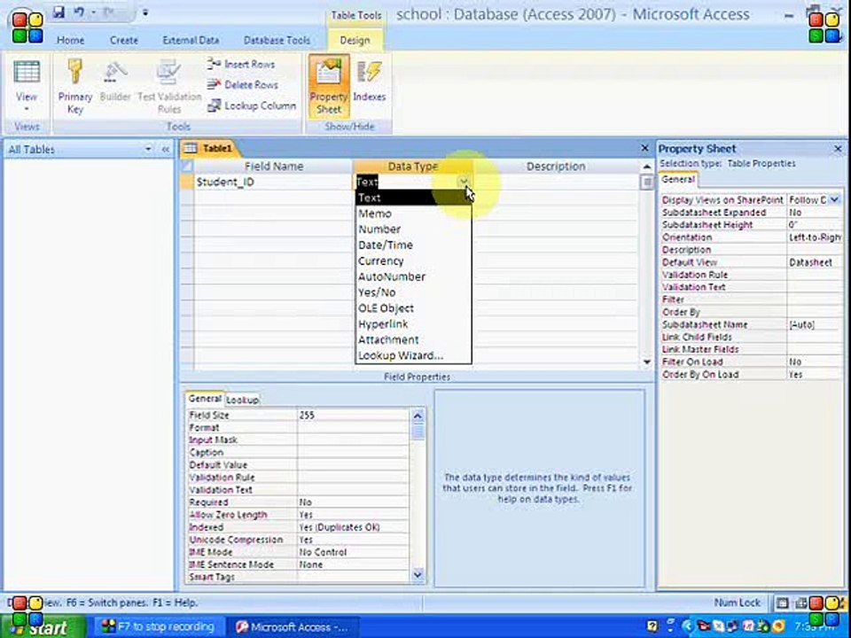The height and width of the screenshot is (638, 851).
Task: Collapse the navigation pane with double-chevron
Action: click(166, 149)
